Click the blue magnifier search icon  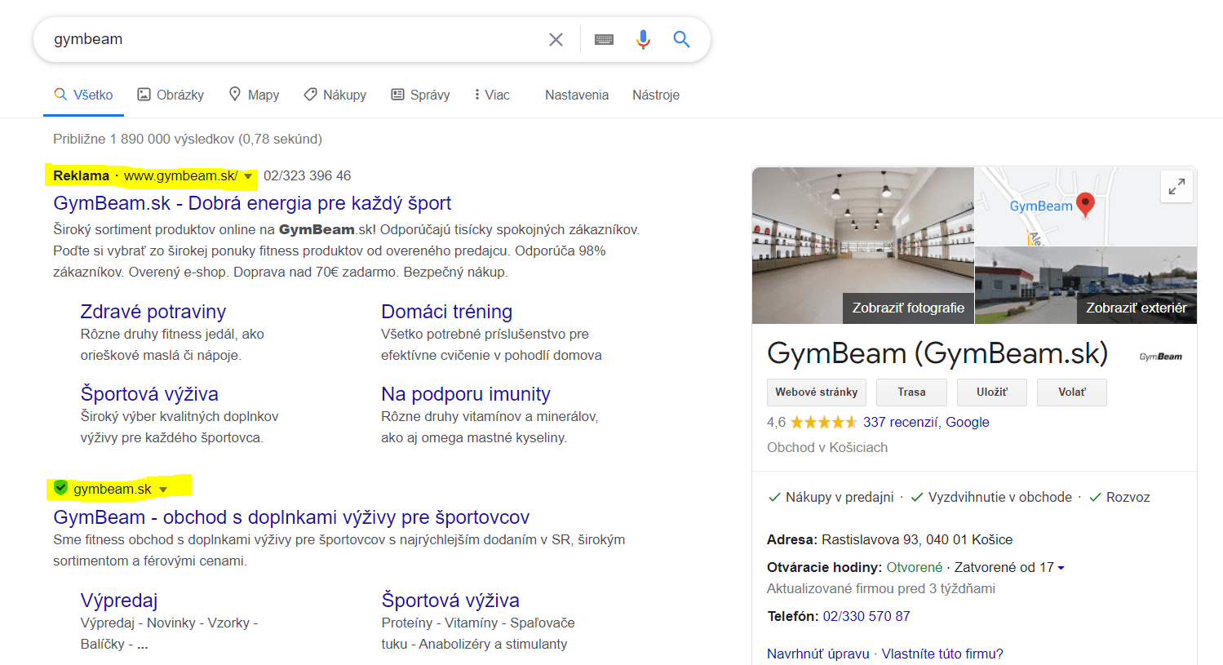[x=681, y=39]
